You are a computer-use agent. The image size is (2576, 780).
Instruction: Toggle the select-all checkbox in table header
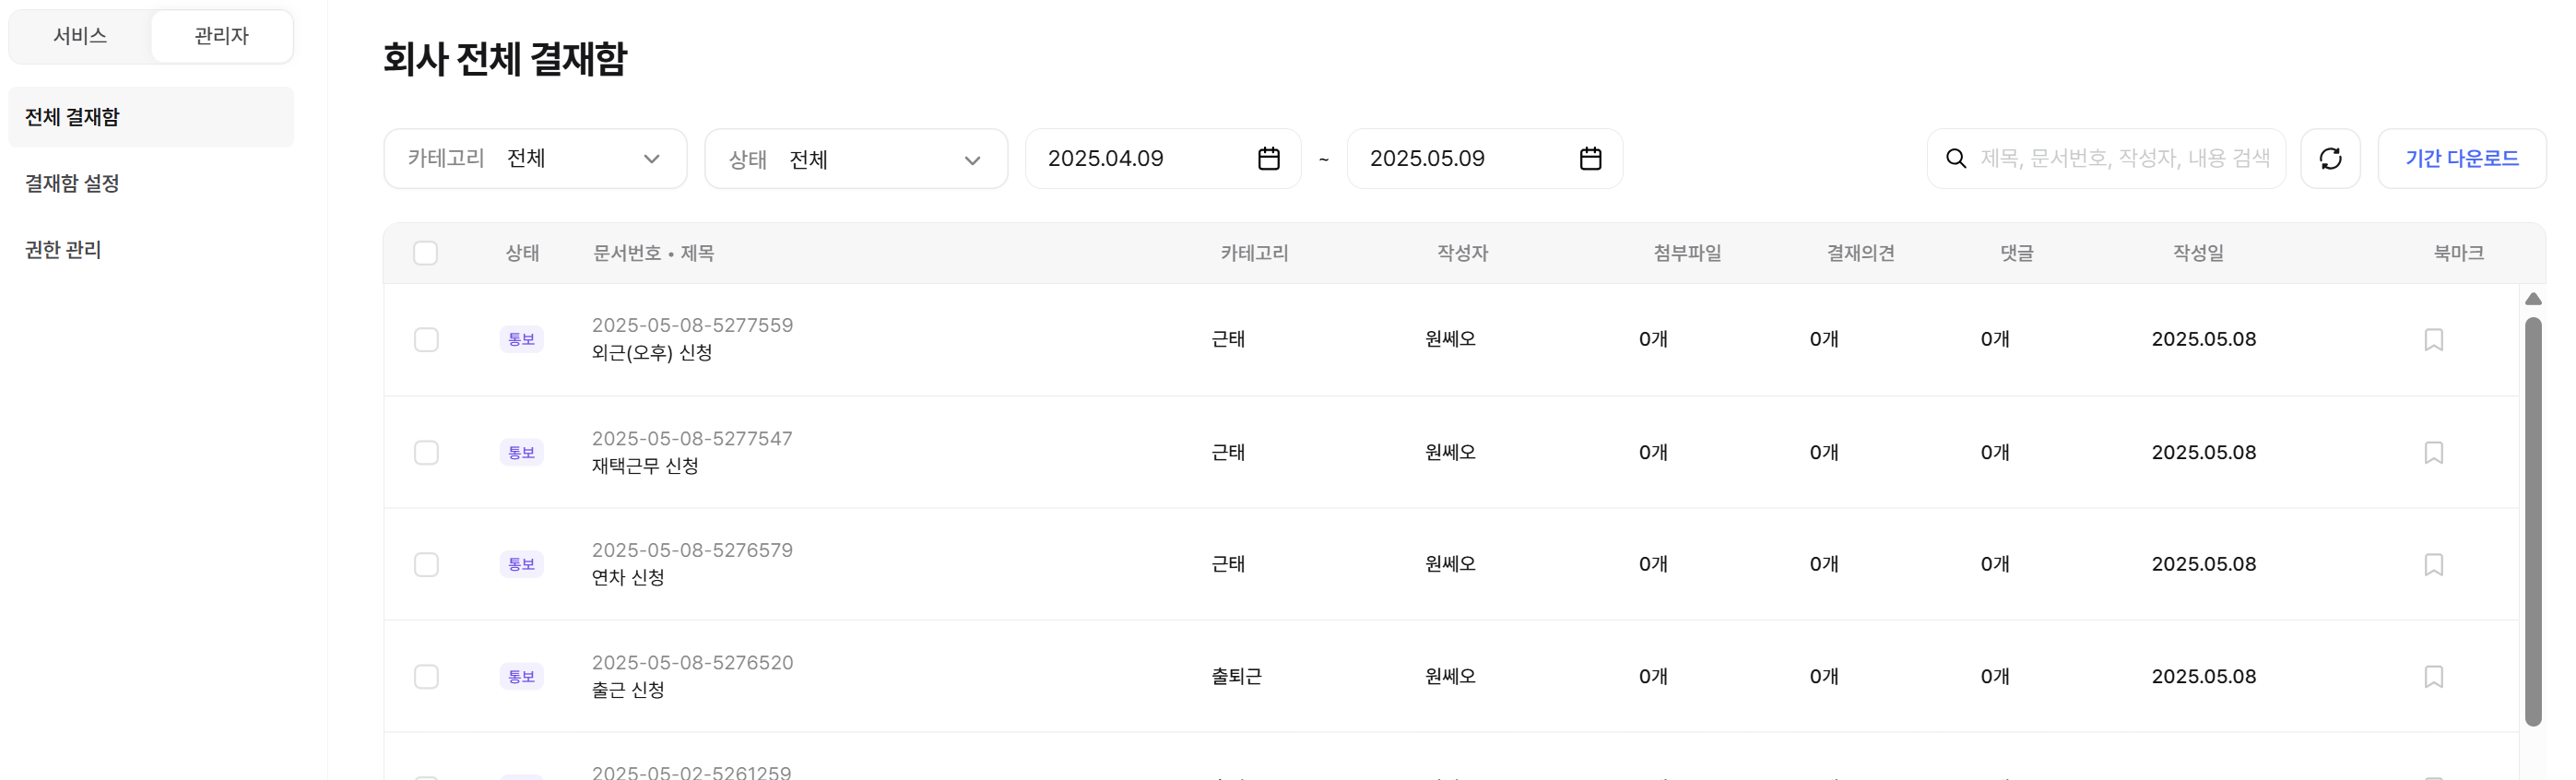point(425,253)
